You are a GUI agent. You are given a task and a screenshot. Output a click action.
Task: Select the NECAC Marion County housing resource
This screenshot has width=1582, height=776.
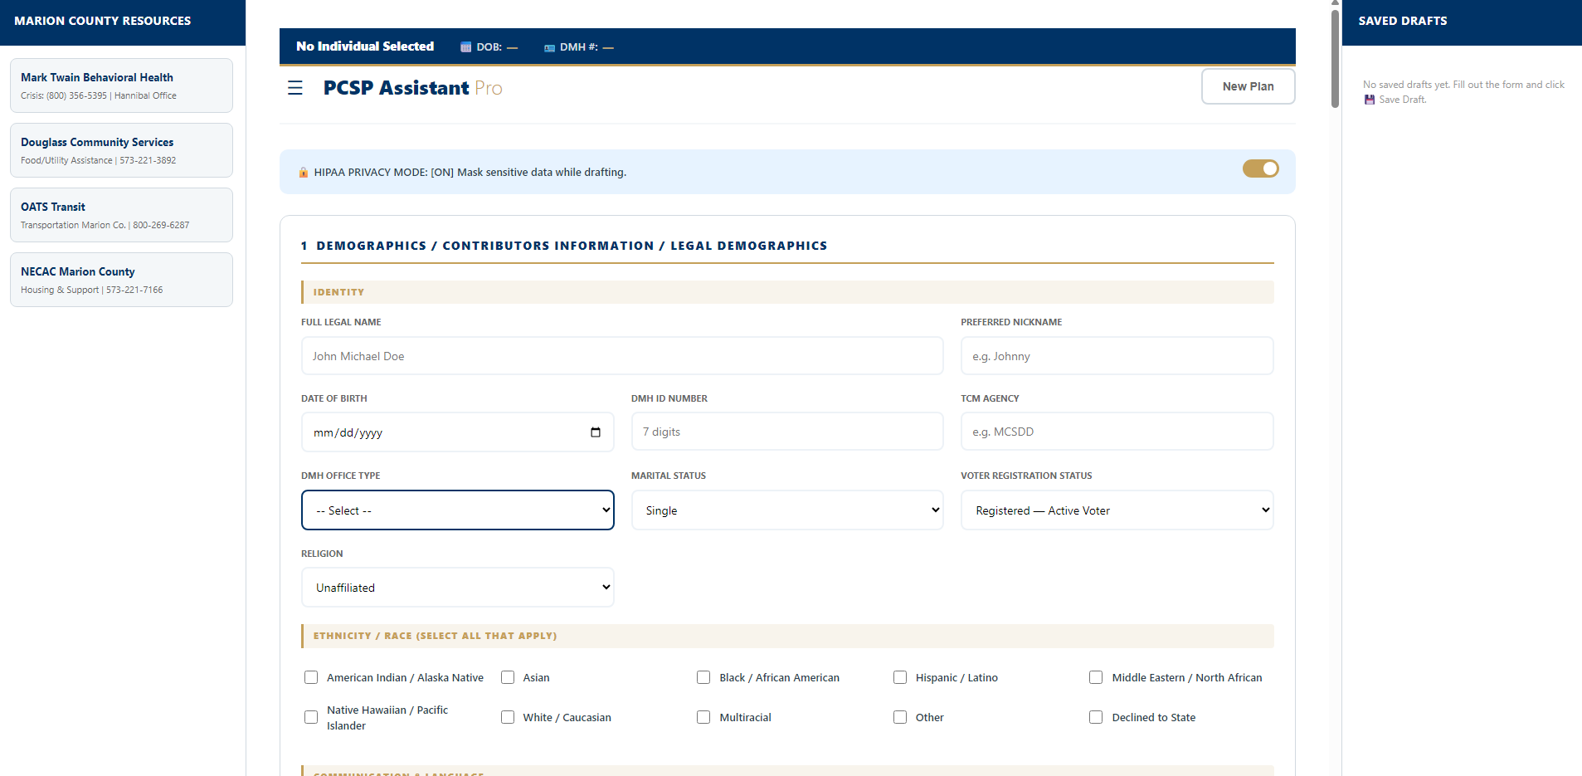coord(121,279)
